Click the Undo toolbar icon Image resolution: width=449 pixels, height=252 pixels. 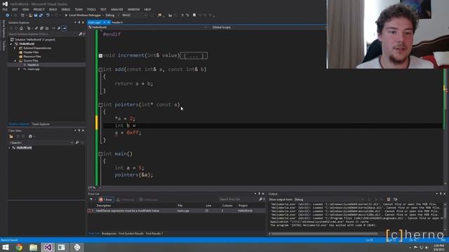tap(48, 15)
